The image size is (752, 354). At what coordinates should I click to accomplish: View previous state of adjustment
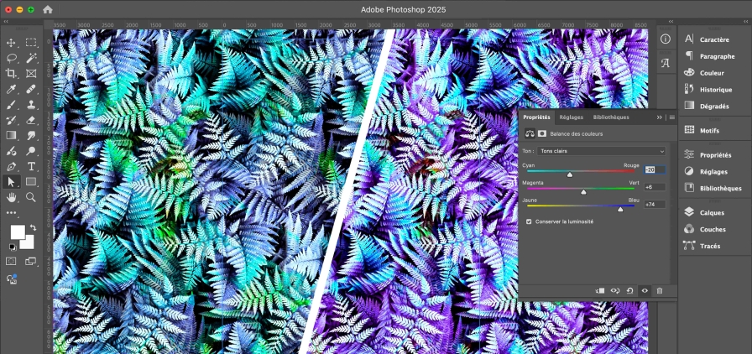615,291
